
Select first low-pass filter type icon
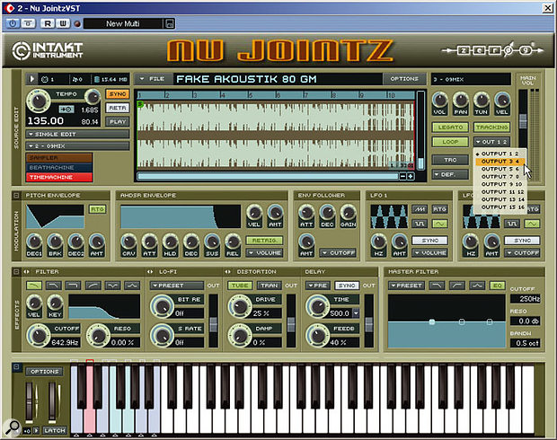(34, 286)
